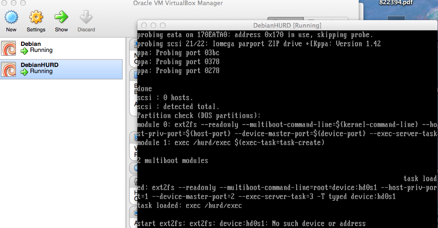Minimize the DebianHURD [Running] window
The width and height of the screenshot is (438, 228).
tap(153, 25)
